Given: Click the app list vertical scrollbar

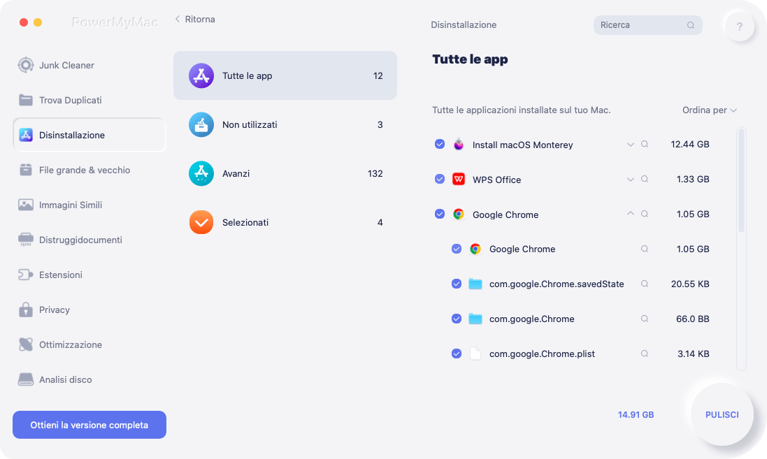Looking at the screenshot, I should 741,182.
